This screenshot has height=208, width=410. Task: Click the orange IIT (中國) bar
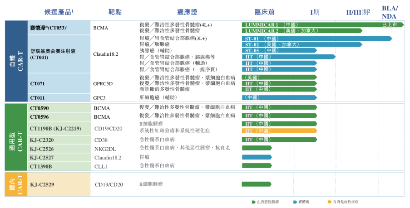(279, 131)
